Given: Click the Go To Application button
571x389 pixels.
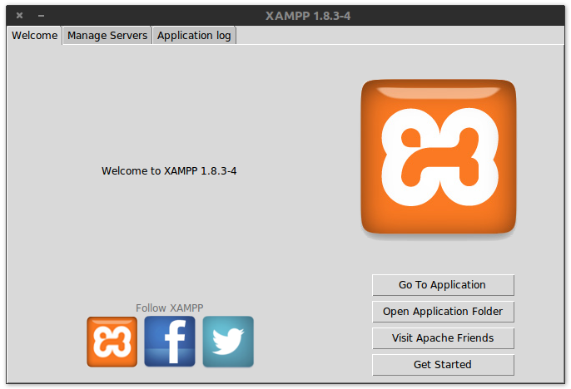Looking at the screenshot, I should click(443, 285).
